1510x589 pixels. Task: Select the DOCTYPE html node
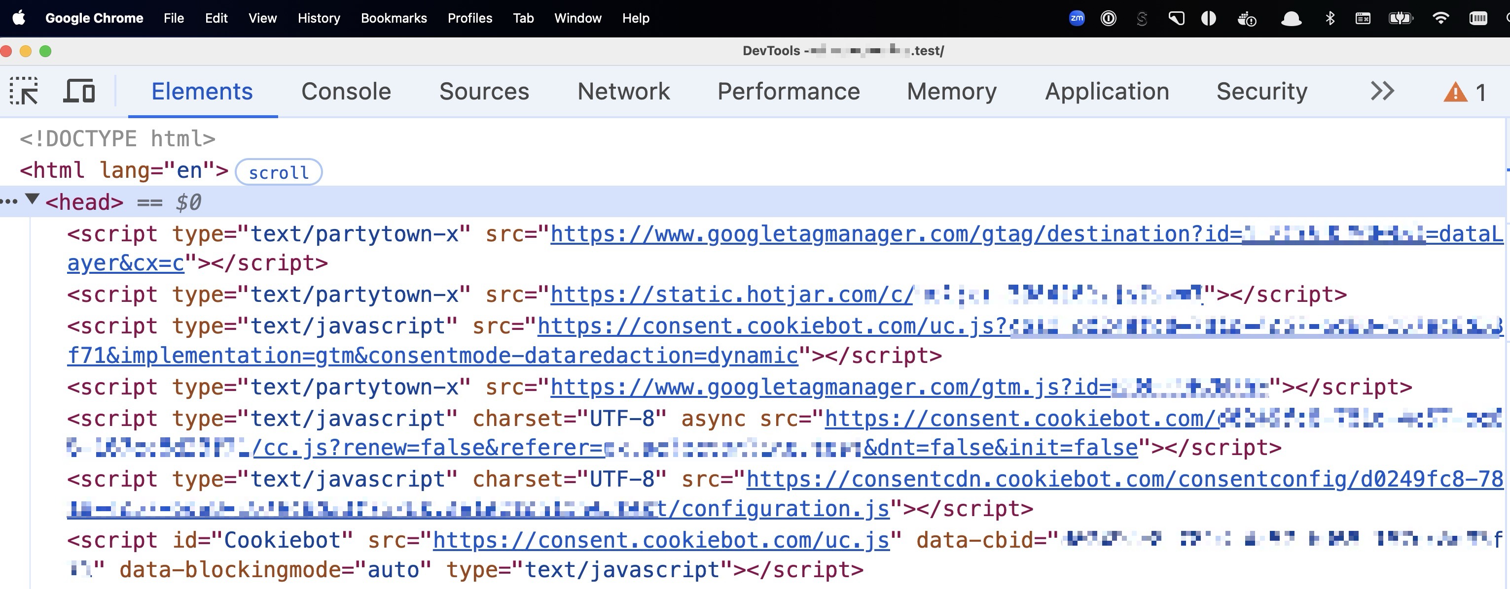117,139
